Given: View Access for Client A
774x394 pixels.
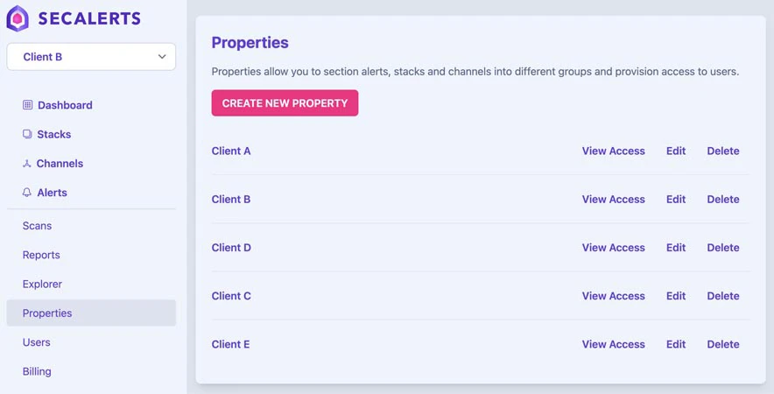Looking at the screenshot, I should tap(613, 151).
